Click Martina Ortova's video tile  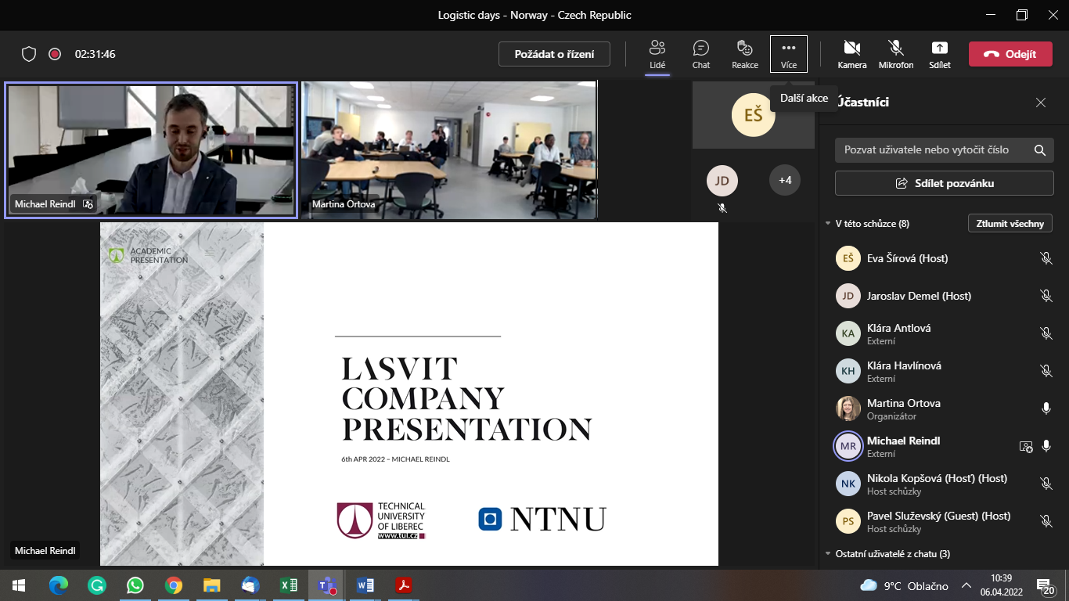point(450,150)
